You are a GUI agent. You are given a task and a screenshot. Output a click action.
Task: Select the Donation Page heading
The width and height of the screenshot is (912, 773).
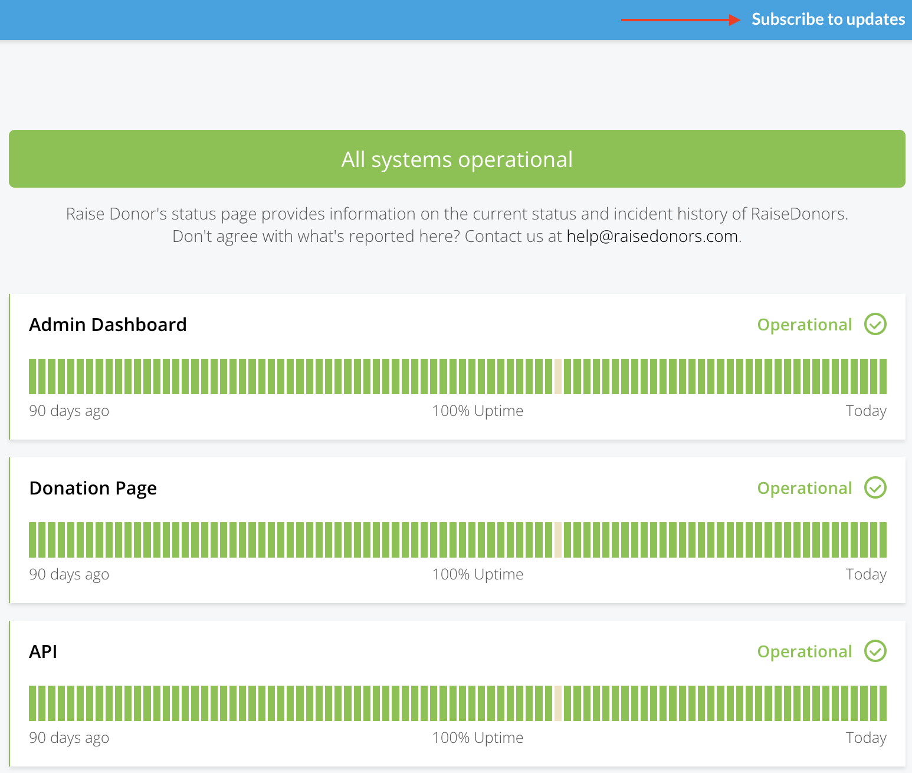(x=93, y=488)
